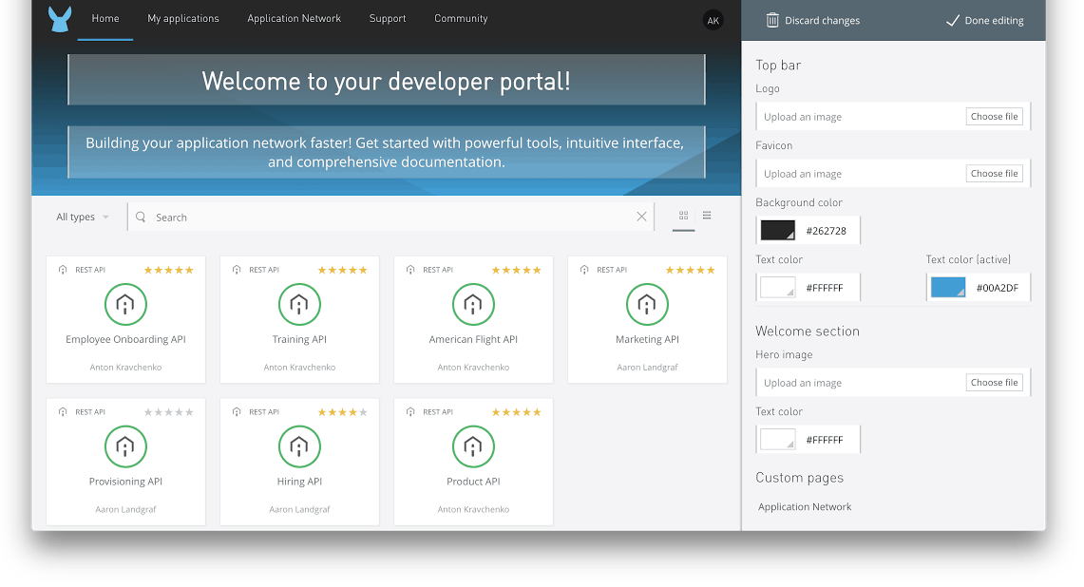This screenshot has width=1084, height=587.
Task: Click Product API circular icon
Action: click(x=473, y=446)
